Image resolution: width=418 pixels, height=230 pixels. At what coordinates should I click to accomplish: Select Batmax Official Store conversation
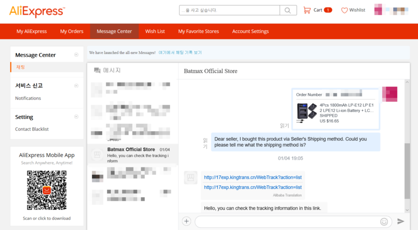click(133, 155)
